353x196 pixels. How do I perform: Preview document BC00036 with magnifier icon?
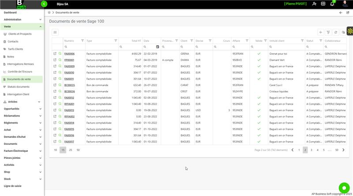click(x=60, y=91)
